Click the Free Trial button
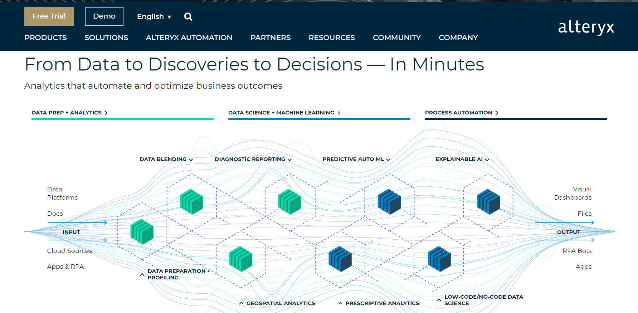638x313 pixels. pos(49,16)
